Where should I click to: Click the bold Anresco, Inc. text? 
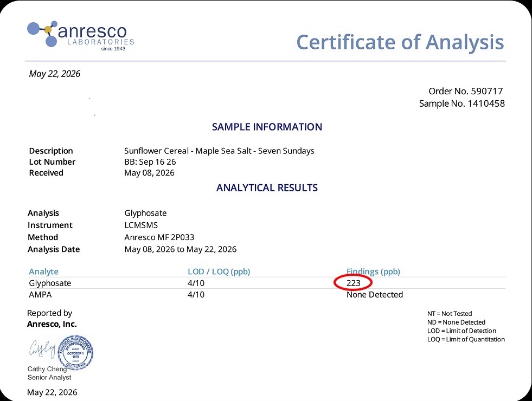(x=52, y=324)
